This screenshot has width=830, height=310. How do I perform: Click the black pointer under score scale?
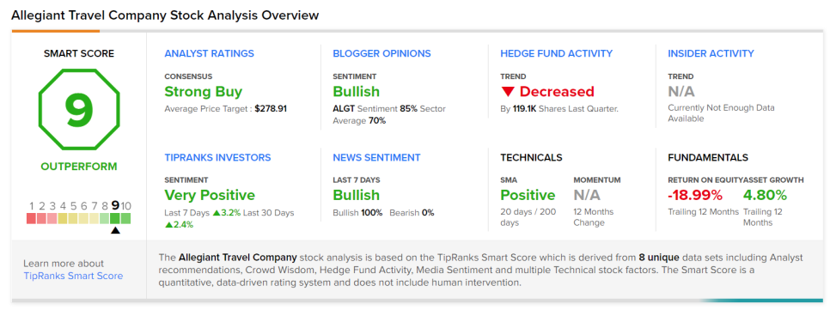(x=115, y=230)
